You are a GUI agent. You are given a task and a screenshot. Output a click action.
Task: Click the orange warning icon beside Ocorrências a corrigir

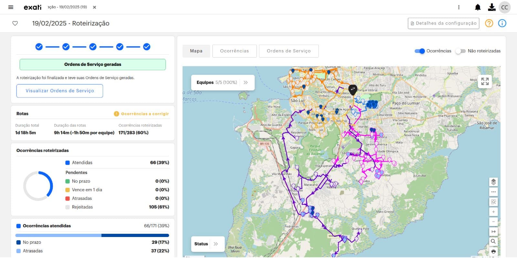(x=116, y=114)
